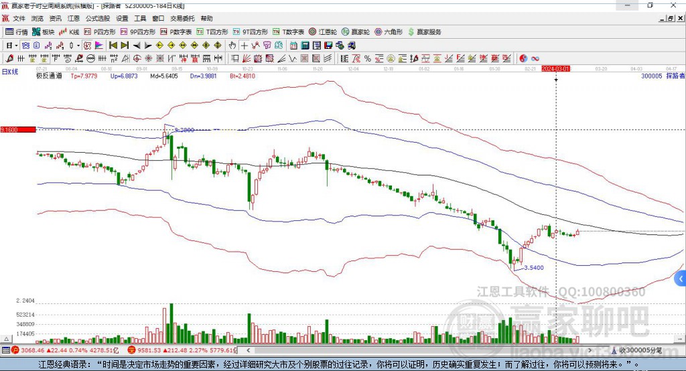
Task: Click the n² number lines tool
Action: (x=114, y=58)
